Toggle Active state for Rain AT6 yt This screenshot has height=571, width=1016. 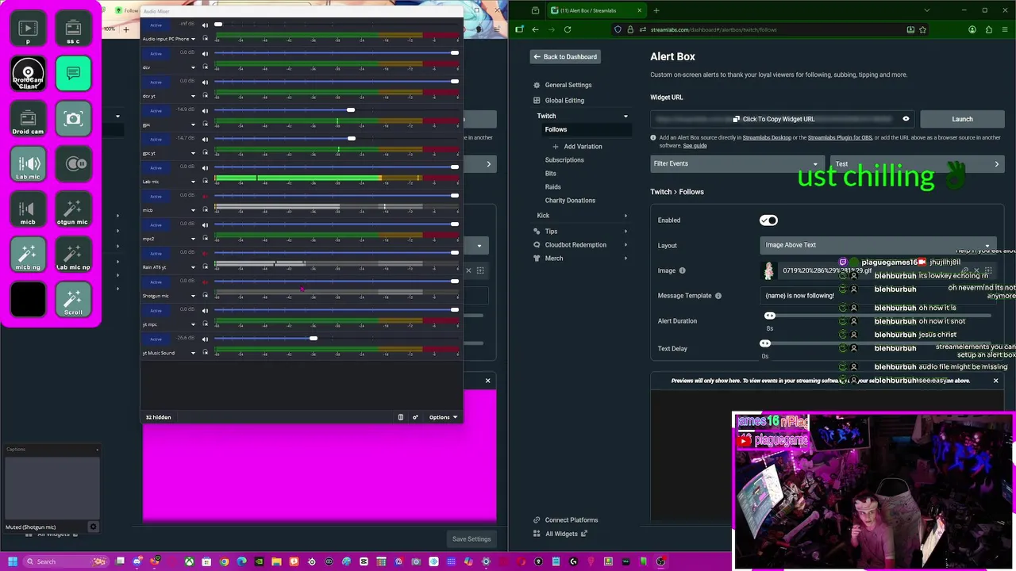[x=156, y=253]
